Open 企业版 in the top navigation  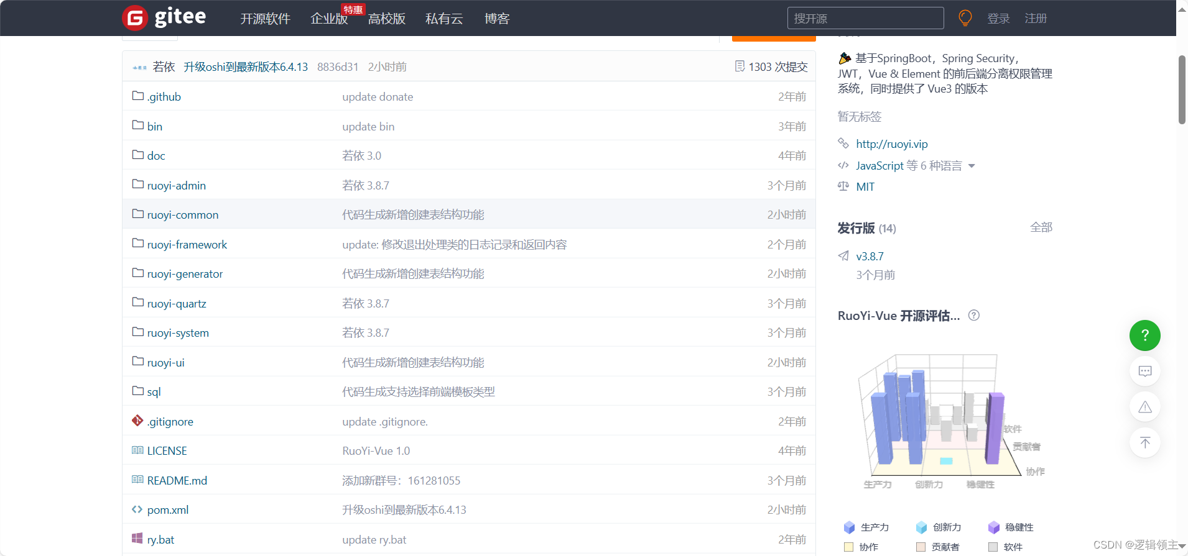(x=329, y=19)
